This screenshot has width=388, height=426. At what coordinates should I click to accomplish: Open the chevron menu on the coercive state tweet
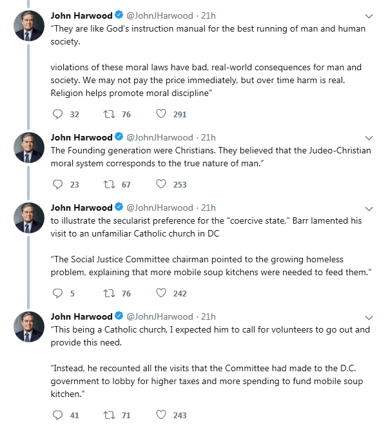click(369, 209)
